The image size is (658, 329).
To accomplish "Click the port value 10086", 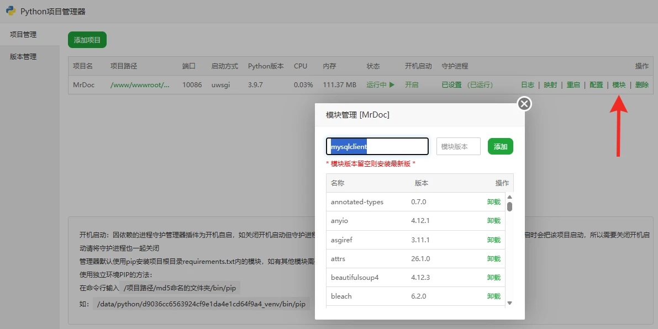I will click(192, 84).
